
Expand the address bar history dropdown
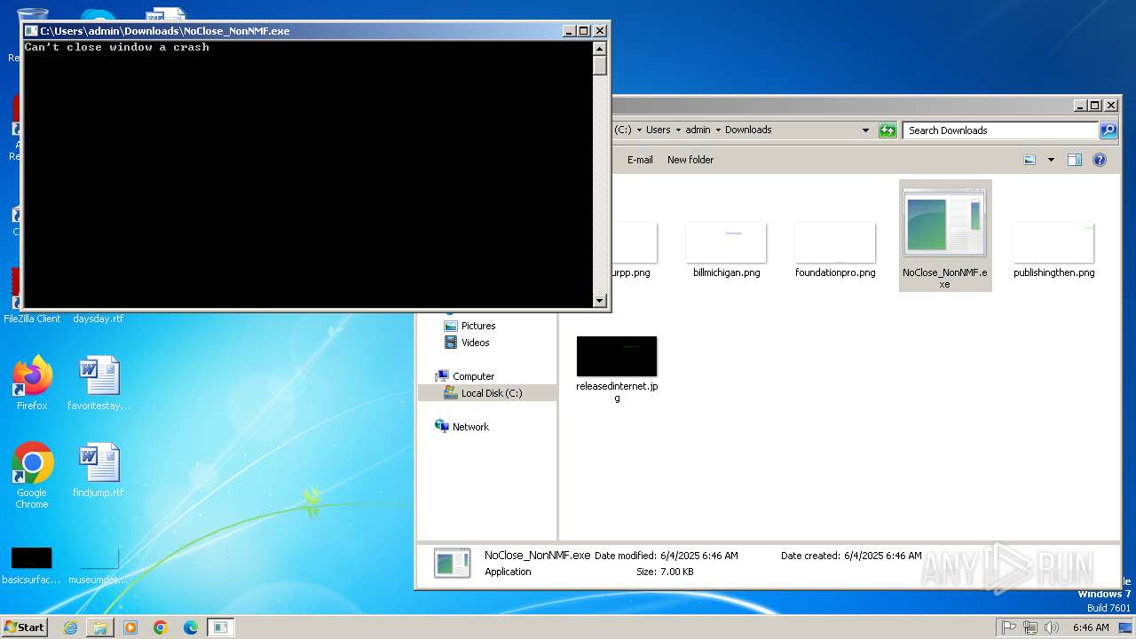coord(866,130)
